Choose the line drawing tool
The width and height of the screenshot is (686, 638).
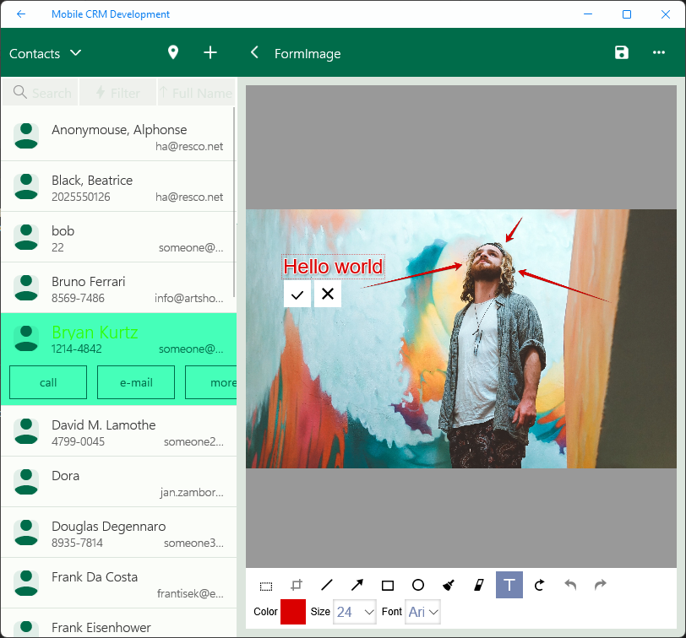click(327, 585)
